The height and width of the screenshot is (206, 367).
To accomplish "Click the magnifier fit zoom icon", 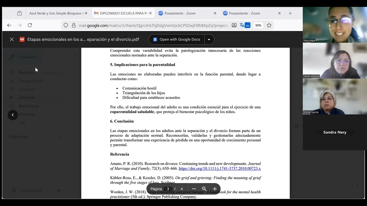I will click(204, 189).
